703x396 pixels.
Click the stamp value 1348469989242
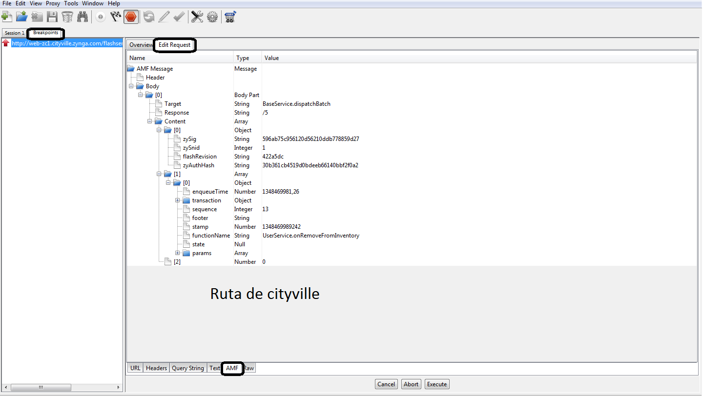pyautogui.click(x=282, y=227)
